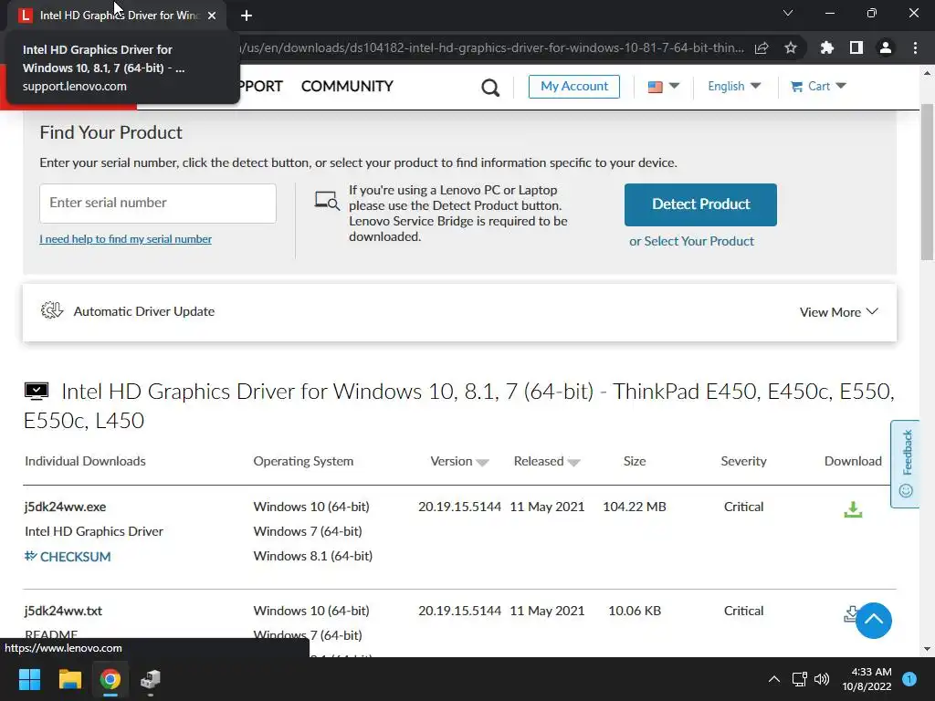Open the English language dropdown
Screen dimensions: 935x701
[734, 87]
